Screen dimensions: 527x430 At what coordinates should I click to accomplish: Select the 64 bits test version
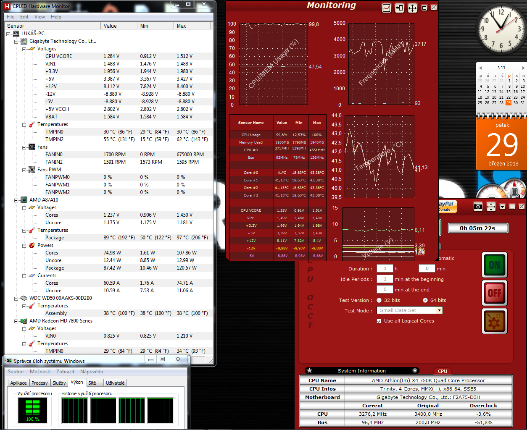(x=425, y=300)
